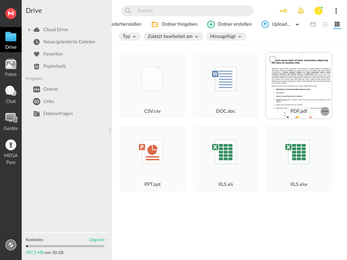
Task: Click the green plus icon for Ordner erstellen
Action: click(x=211, y=24)
